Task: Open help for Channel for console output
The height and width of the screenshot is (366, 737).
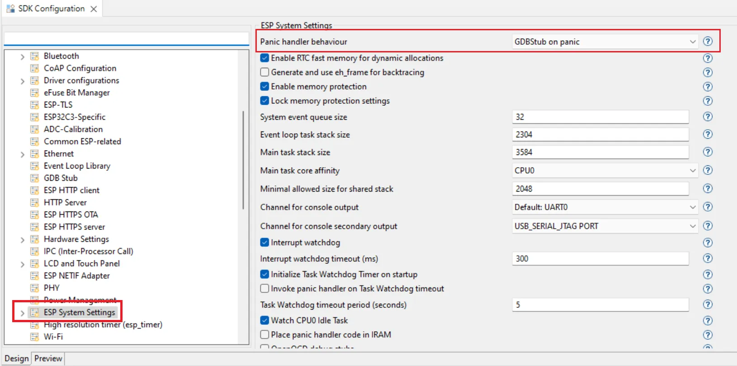Action: pyautogui.click(x=708, y=207)
